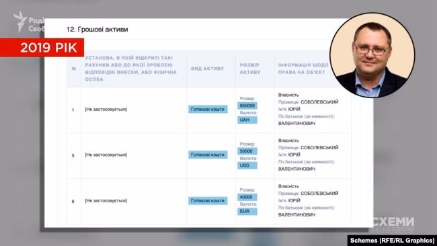Click surname 'СОБОЛЕВСЬКИЙ' in row 5

[x=319, y=148]
